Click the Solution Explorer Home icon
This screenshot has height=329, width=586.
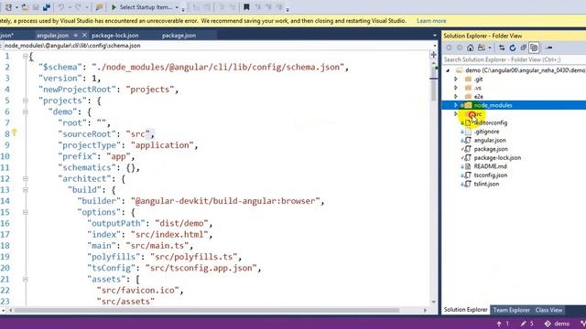tap(470, 48)
